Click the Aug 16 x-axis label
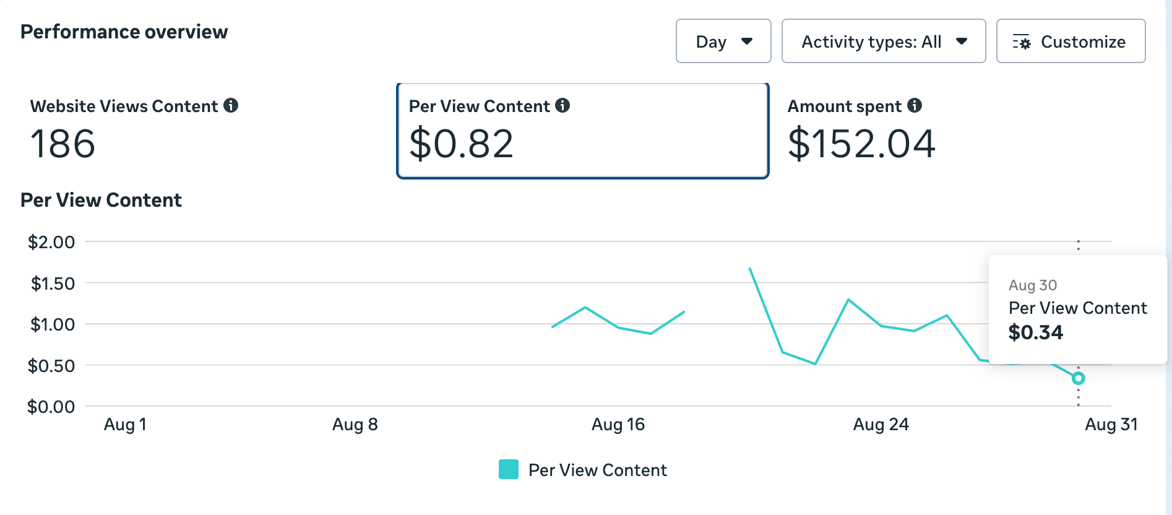 pyautogui.click(x=618, y=425)
